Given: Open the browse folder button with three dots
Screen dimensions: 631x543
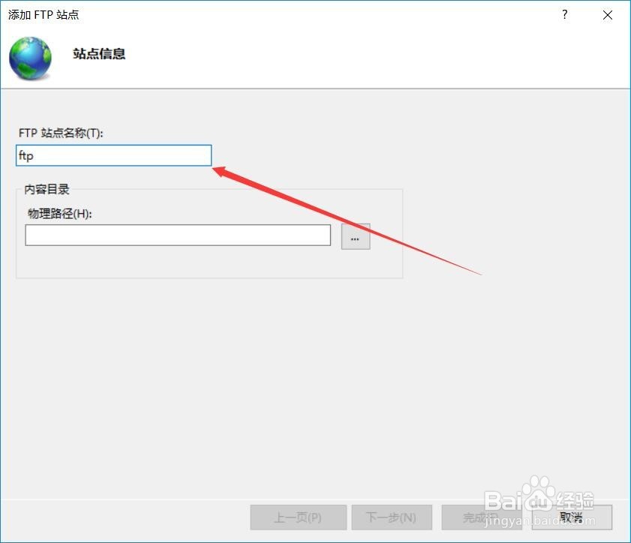Looking at the screenshot, I should click(356, 236).
